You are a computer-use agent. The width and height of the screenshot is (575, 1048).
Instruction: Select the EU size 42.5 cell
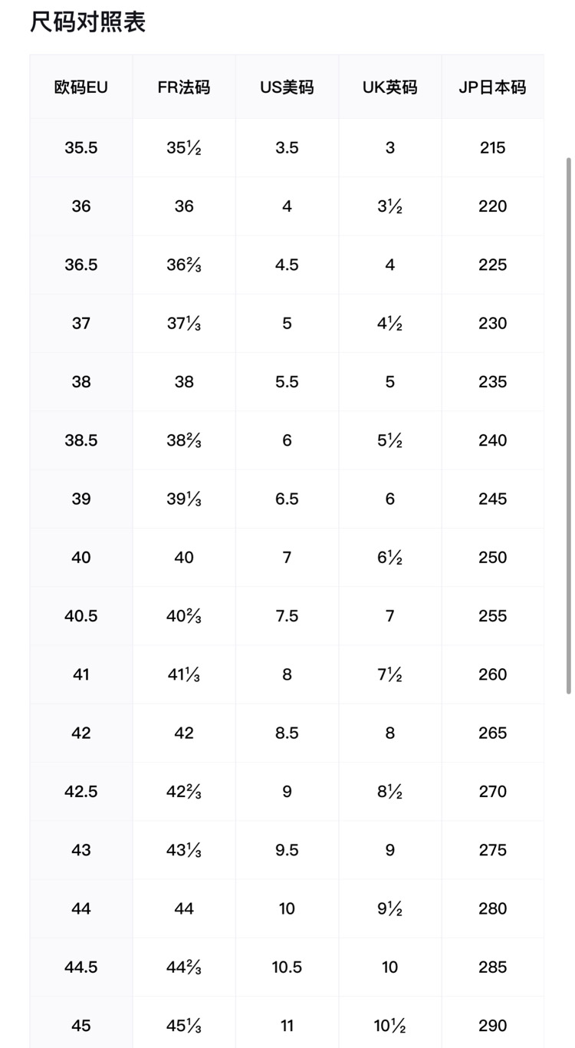coord(81,792)
